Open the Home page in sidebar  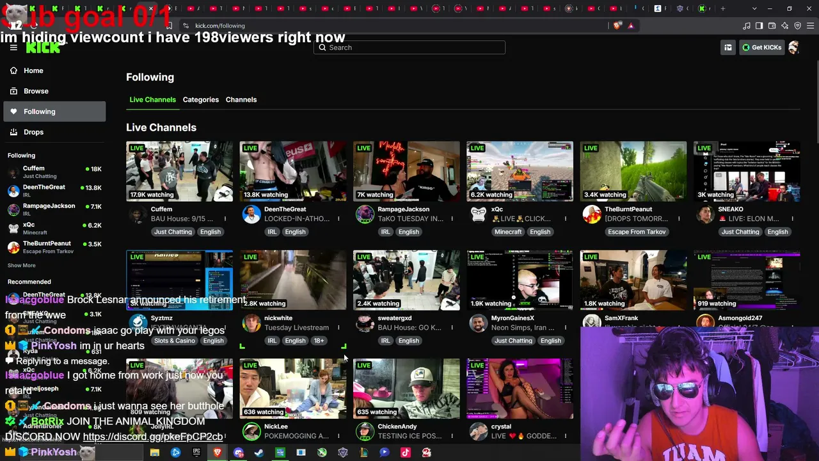[x=54, y=70]
